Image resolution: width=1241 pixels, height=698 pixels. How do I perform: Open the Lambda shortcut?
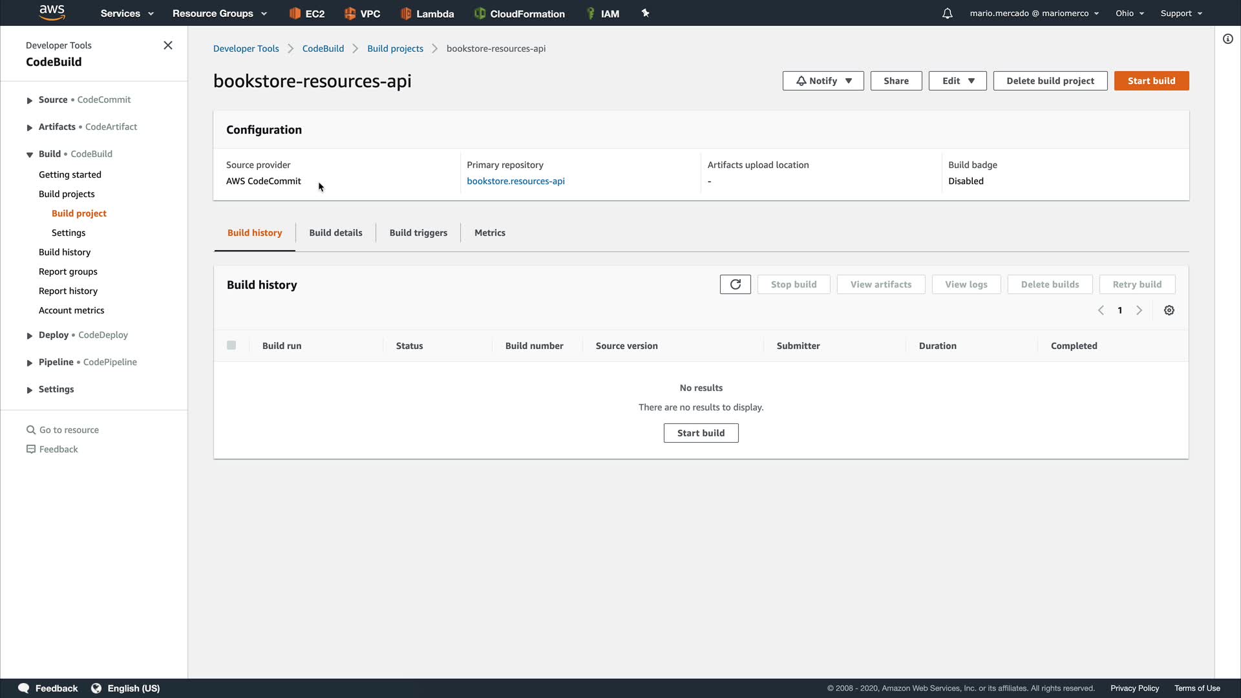427,14
